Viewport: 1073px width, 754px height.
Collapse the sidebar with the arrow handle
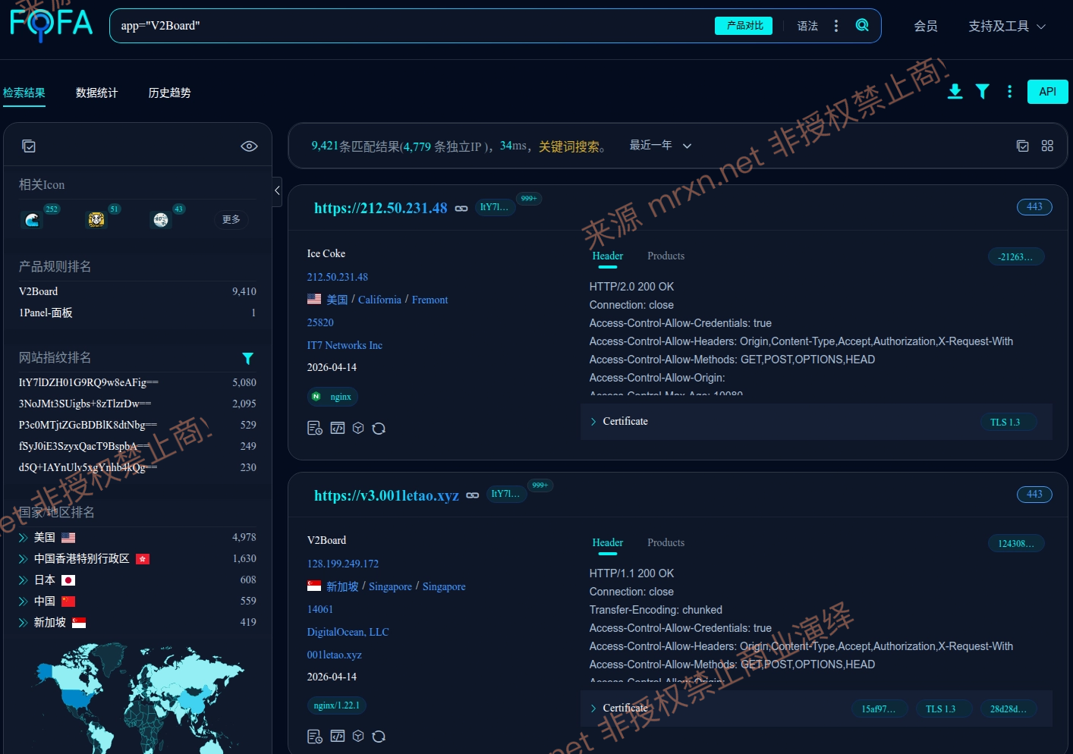pos(277,190)
